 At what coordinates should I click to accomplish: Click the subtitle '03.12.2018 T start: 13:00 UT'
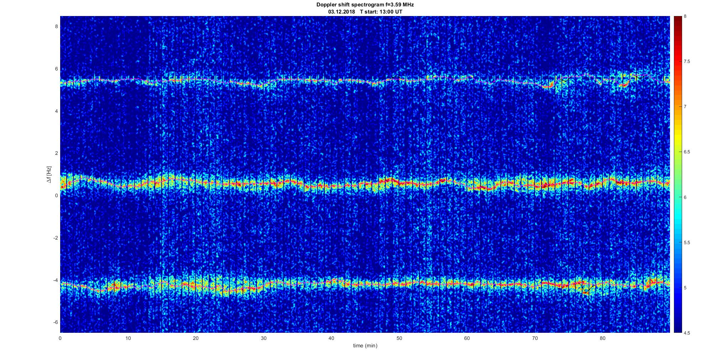coord(365,12)
